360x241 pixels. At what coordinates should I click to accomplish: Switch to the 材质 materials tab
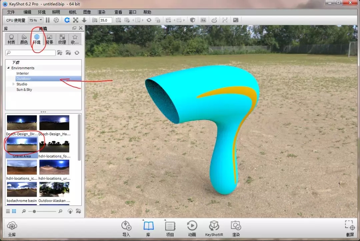pyautogui.click(x=11, y=39)
